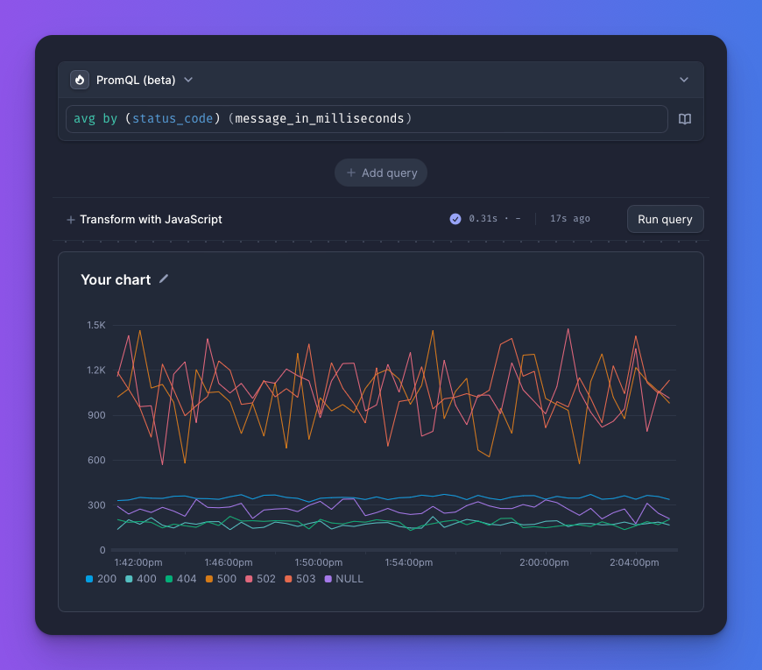Click the Prometheus flame icon in the PromQL header

80,79
